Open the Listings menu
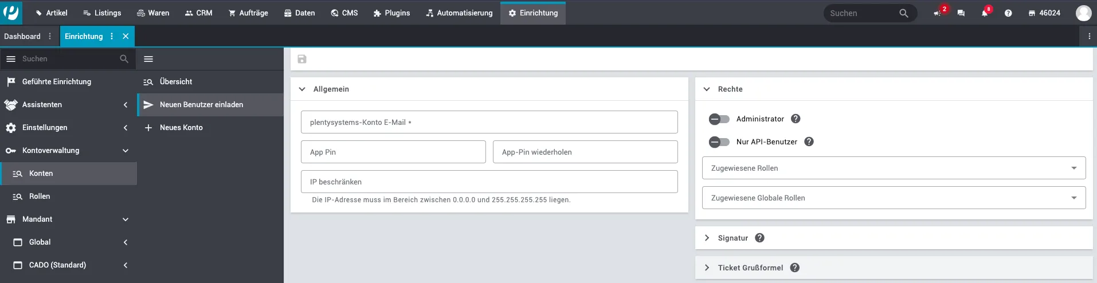 (x=102, y=13)
